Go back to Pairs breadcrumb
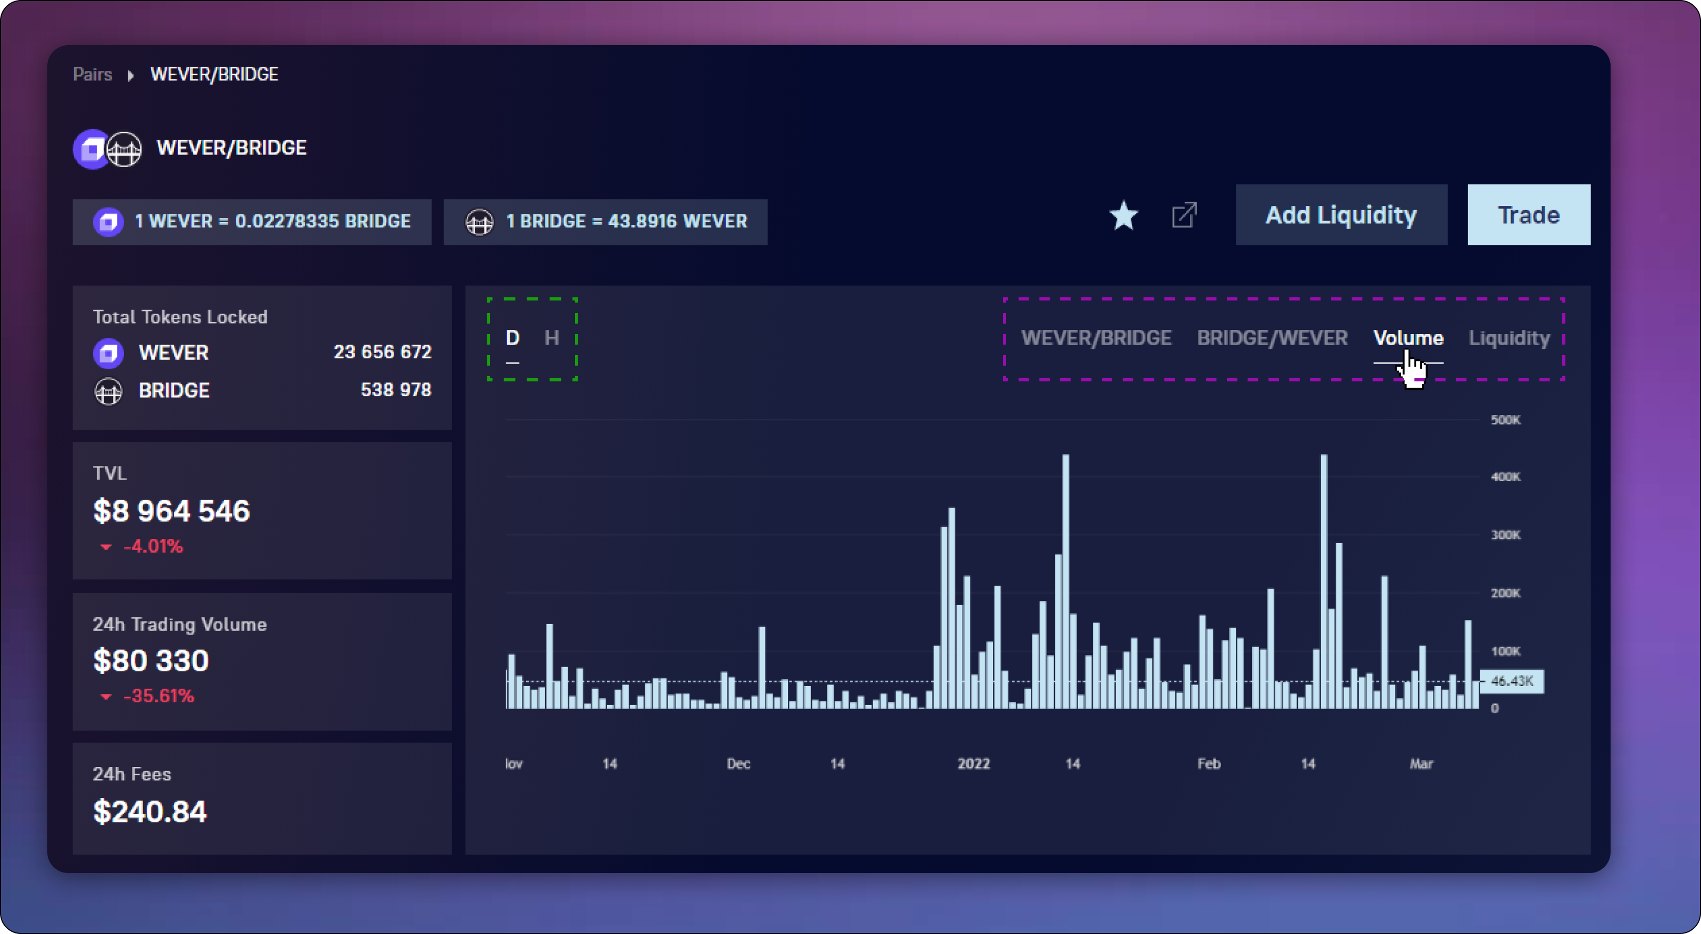The height and width of the screenshot is (934, 1701). 93,74
